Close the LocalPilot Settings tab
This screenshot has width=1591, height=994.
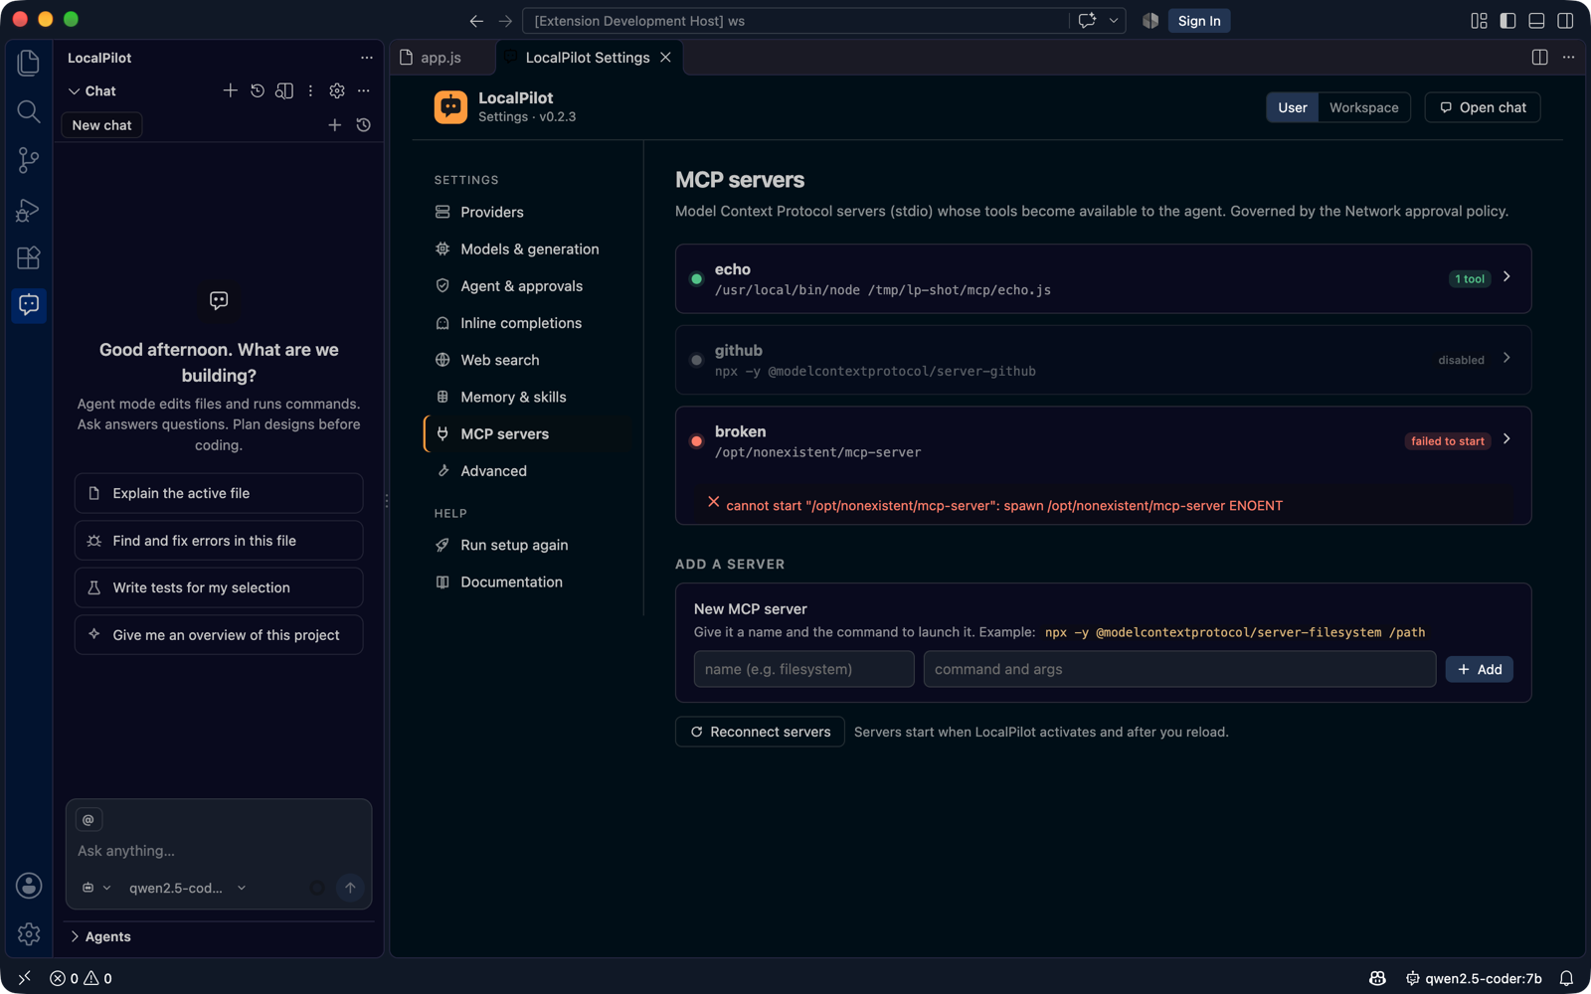tap(665, 58)
